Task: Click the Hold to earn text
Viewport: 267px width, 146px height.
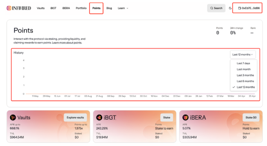Action: [251, 128]
